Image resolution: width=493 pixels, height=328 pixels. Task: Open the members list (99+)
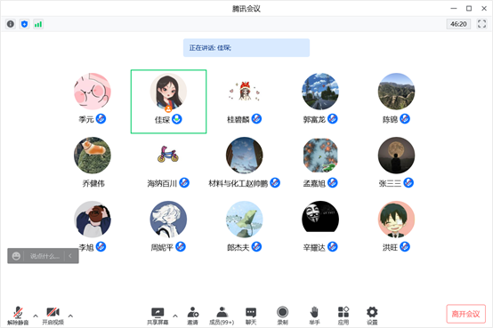click(x=222, y=316)
